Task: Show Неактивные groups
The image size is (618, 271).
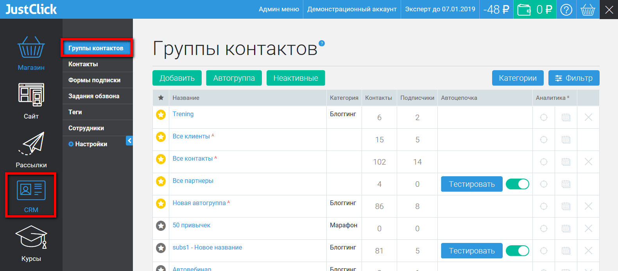Action: pyautogui.click(x=296, y=78)
